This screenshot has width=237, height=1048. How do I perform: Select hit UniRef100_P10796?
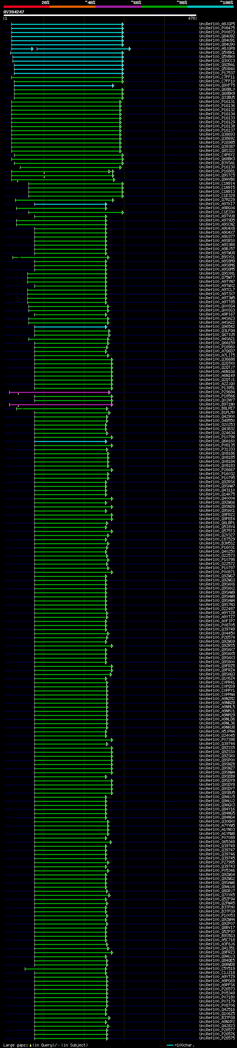pyautogui.click(x=217, y=437)
